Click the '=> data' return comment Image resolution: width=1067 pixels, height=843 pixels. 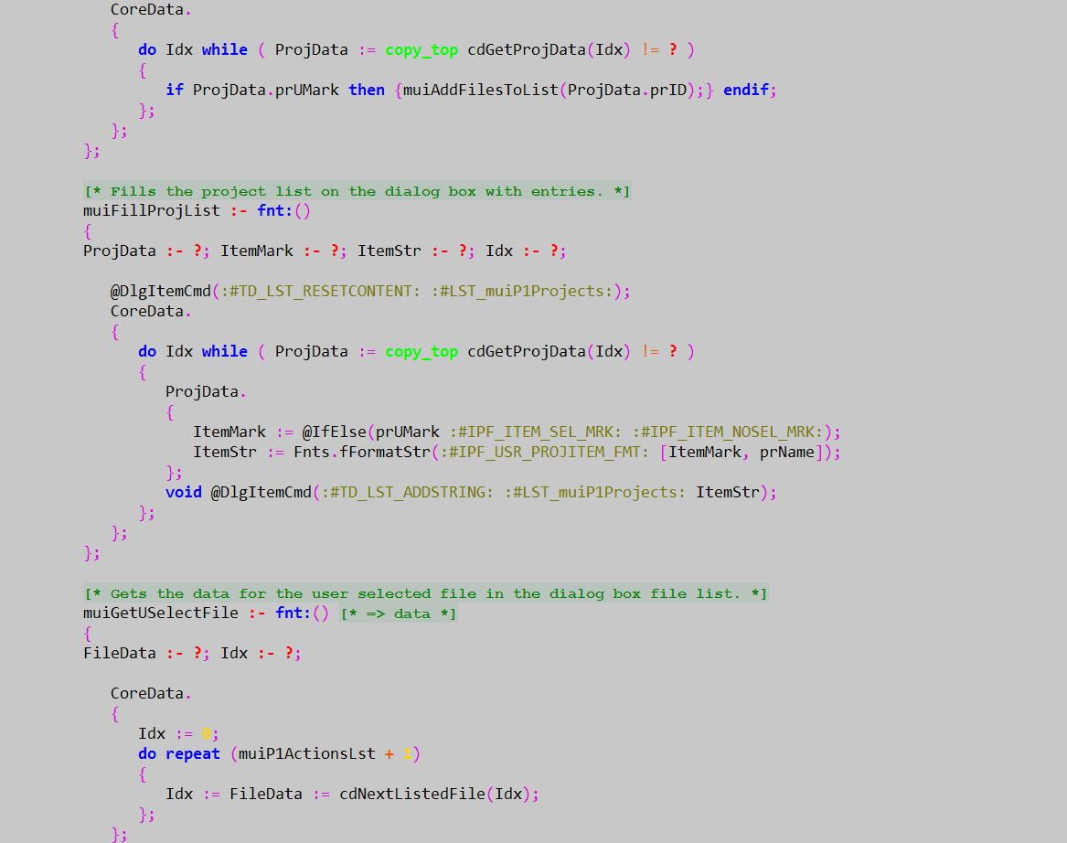coord(398,614)
